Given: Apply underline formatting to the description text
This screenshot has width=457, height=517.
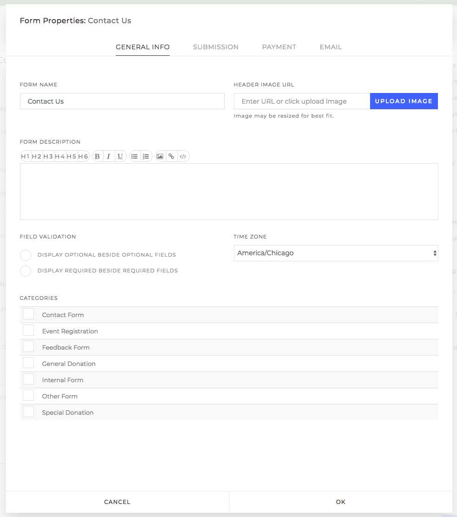Looking at the screenshot, I should tap(120, 156).
